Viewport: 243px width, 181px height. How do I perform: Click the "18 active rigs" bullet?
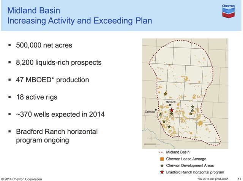click(x=36, y=97)
